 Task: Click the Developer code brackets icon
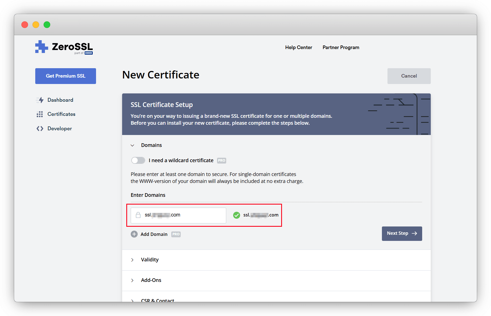pos(40,129)
